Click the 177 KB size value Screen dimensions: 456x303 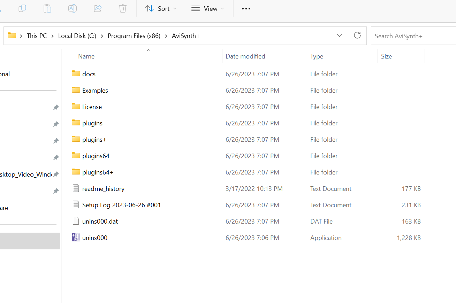tap(411, 189)
